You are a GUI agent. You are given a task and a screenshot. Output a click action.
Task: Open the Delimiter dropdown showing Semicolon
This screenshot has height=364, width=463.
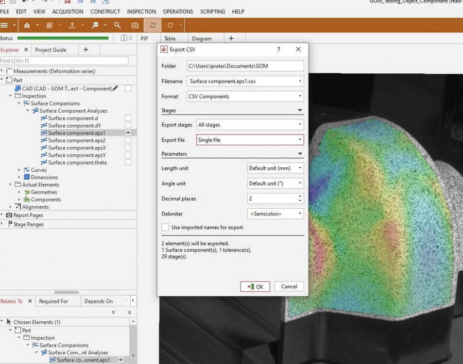click(275, 214)
